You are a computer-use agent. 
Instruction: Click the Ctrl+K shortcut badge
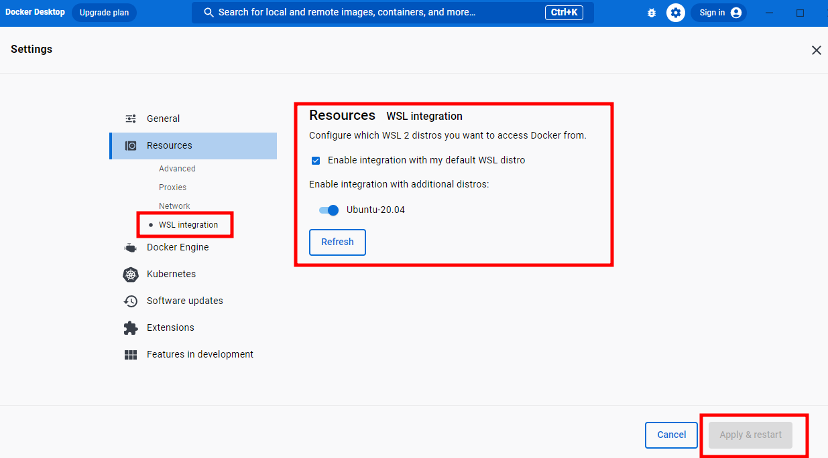pos(564,13)
